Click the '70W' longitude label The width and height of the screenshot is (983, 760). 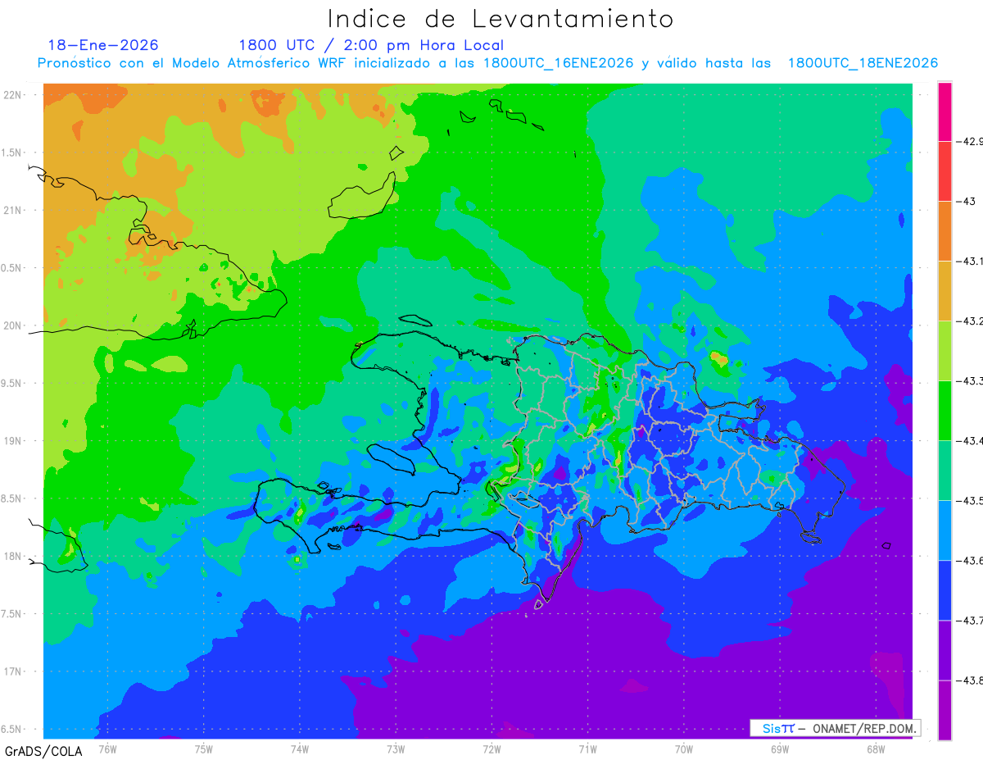coord(684,749)
